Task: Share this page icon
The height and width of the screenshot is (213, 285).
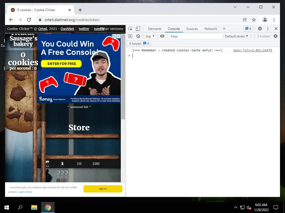Action: [x=245, y=20]
